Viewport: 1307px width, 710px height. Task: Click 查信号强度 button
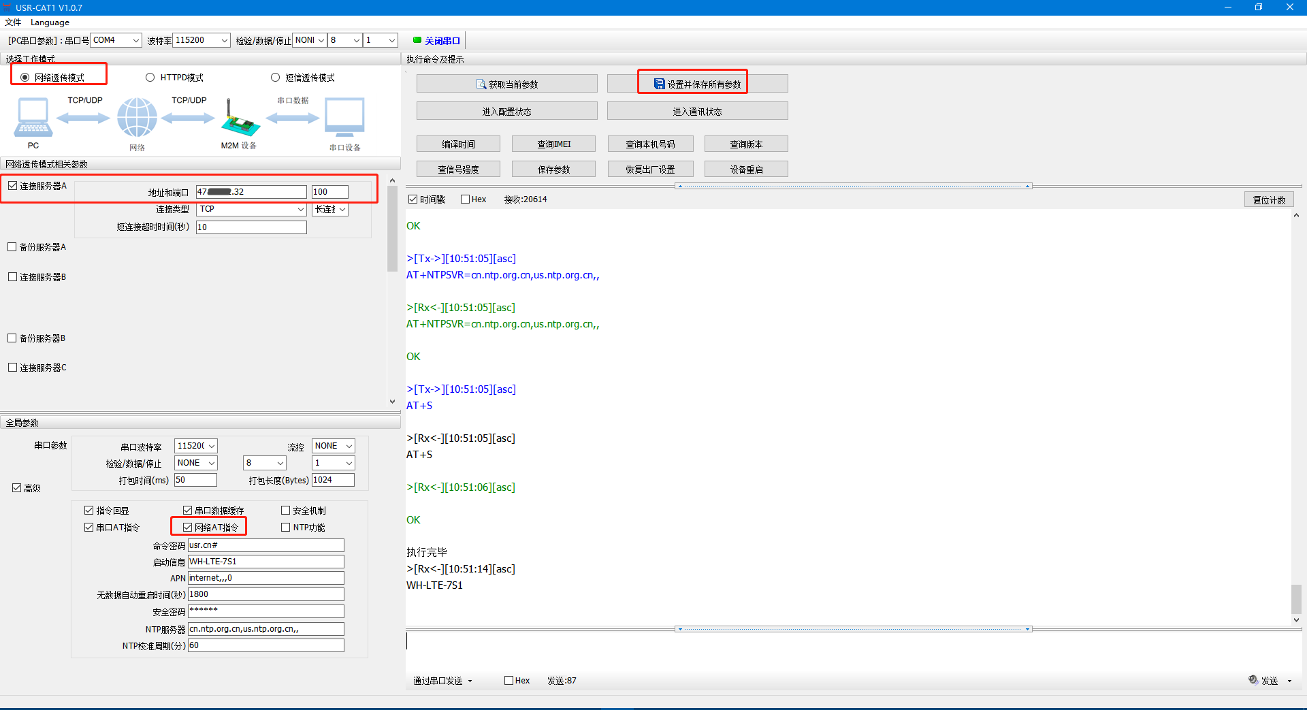(x=459, y=169)
